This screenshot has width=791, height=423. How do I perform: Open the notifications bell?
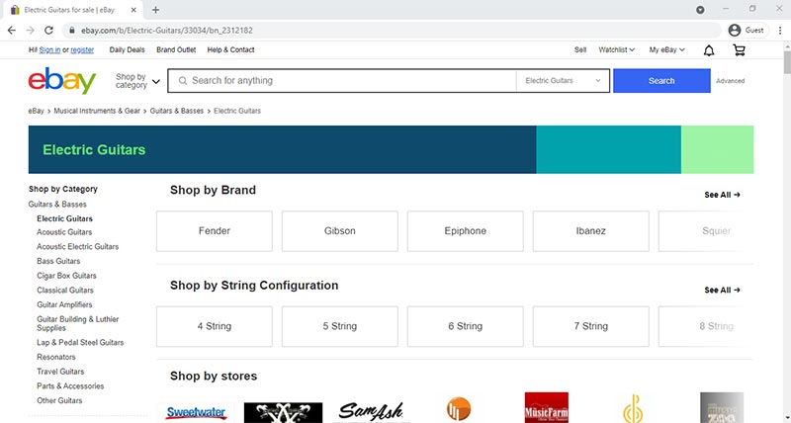(x=709, y=50)
